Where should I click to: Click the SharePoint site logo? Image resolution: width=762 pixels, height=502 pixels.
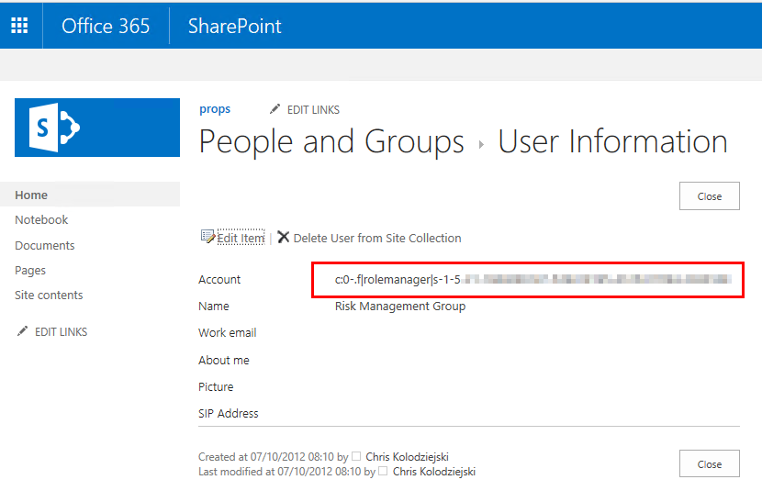(x=96, y=128)
